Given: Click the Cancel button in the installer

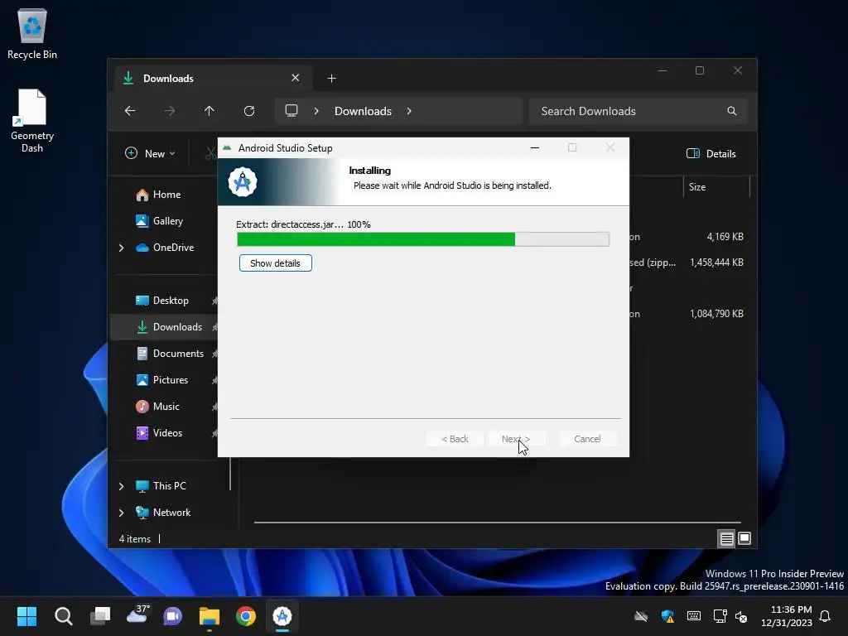Looking at the screenshot, I should point(587,439).
